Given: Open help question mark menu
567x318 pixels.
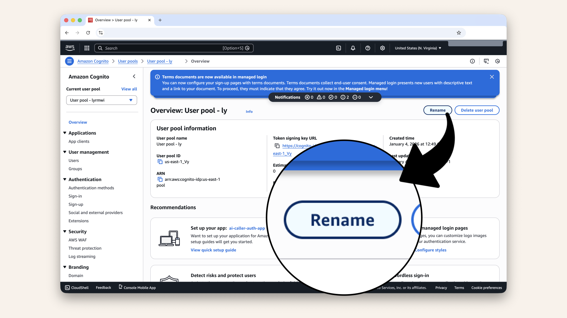Looking at the screenshot, I should [368, 48].
